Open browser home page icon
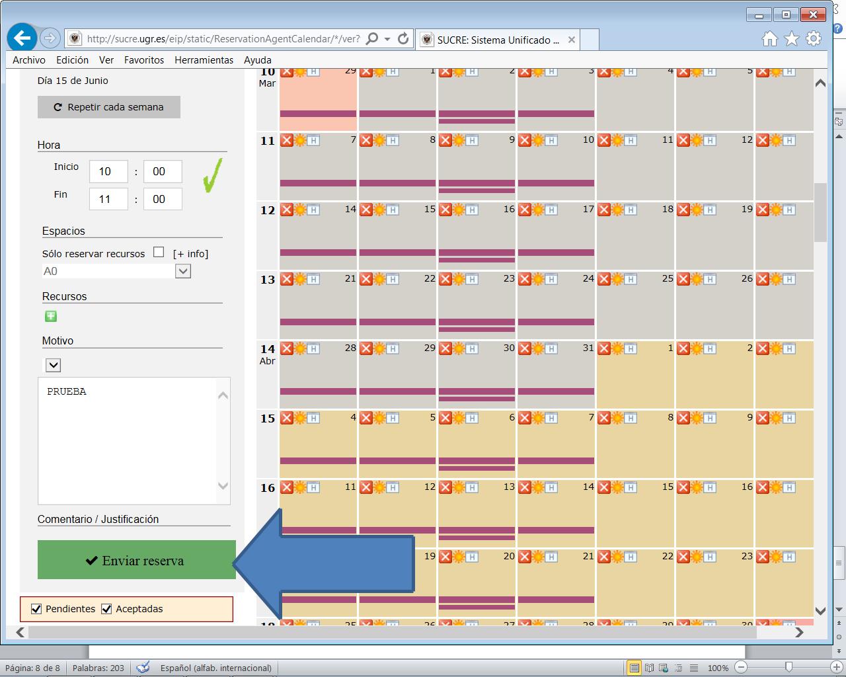The width and height of the screenshot is (846, 677). point(769,39)
